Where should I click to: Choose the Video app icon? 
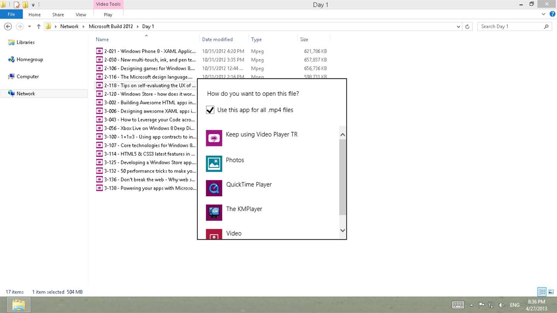click(214, 234)
